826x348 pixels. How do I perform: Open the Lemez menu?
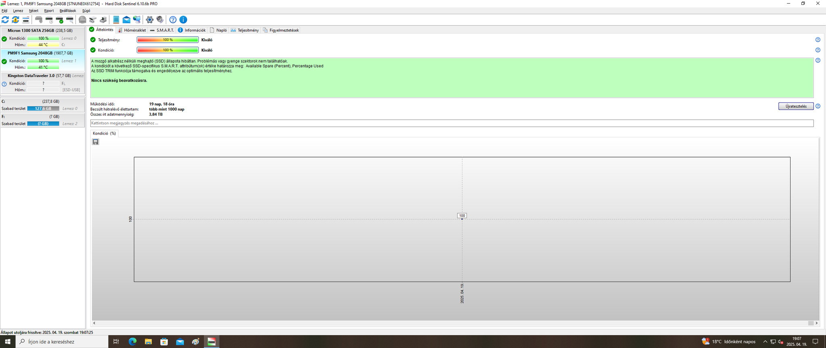coord(18,11)
